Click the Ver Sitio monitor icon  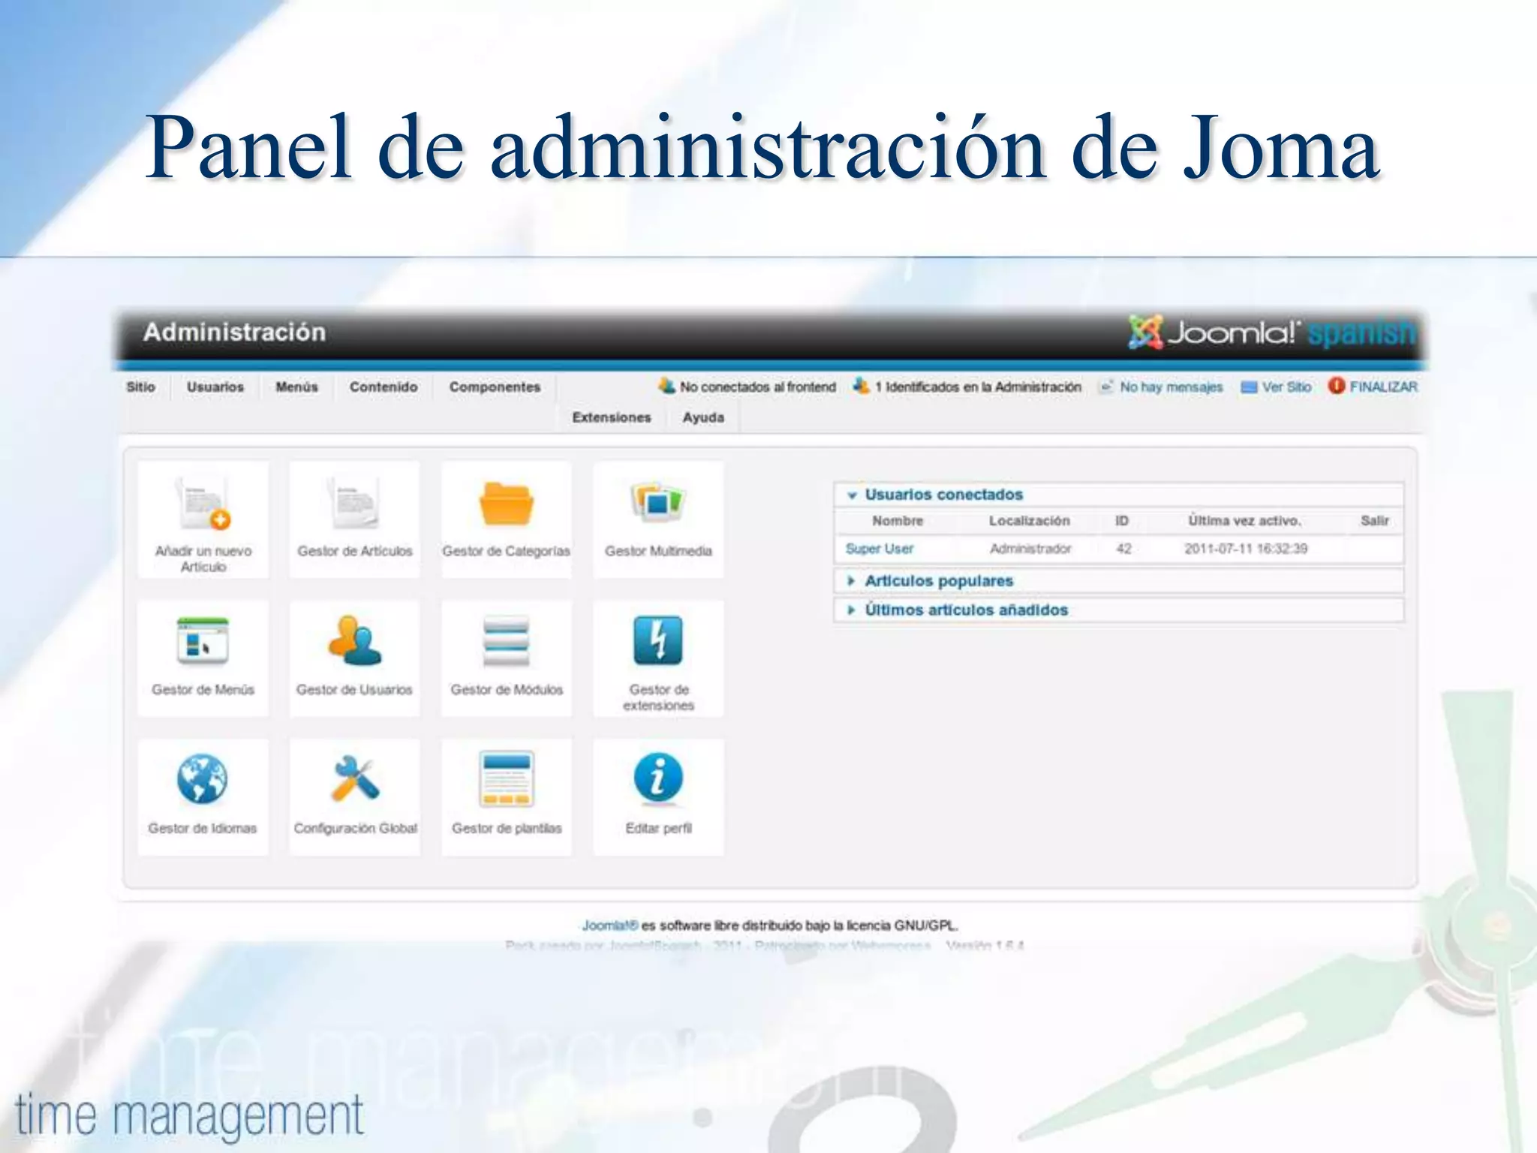click(1249, 387)
